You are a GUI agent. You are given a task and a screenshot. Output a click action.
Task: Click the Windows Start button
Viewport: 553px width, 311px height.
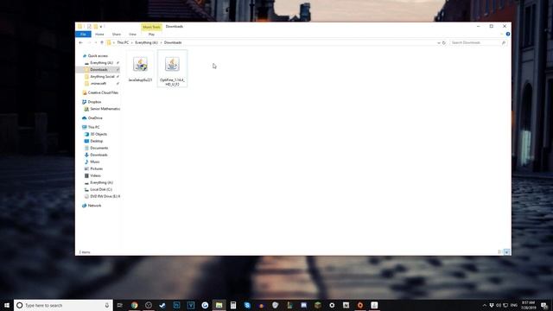pos(7,305)
